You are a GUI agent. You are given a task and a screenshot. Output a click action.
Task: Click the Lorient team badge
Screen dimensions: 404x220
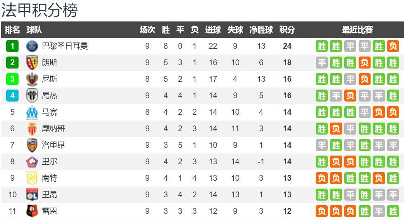click(x=32, y=145)
